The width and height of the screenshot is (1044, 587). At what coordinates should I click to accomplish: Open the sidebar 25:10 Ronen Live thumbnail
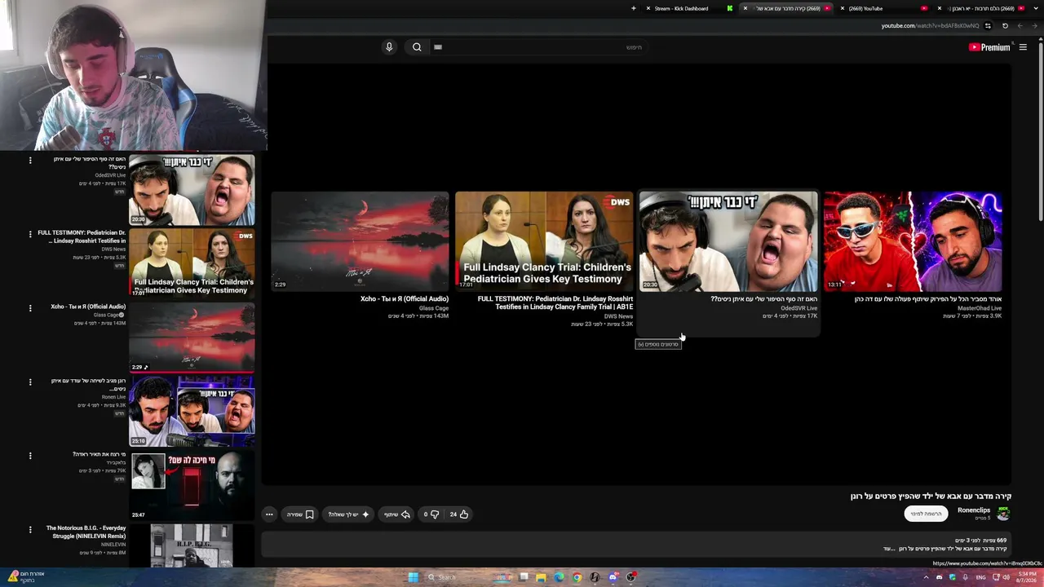[192, 411]
